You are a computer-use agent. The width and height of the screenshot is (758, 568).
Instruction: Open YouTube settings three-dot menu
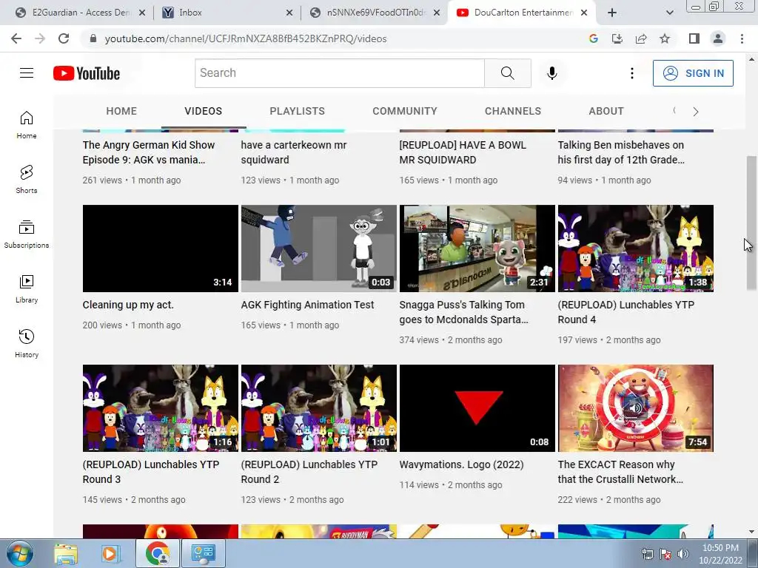tap(632, 73)
